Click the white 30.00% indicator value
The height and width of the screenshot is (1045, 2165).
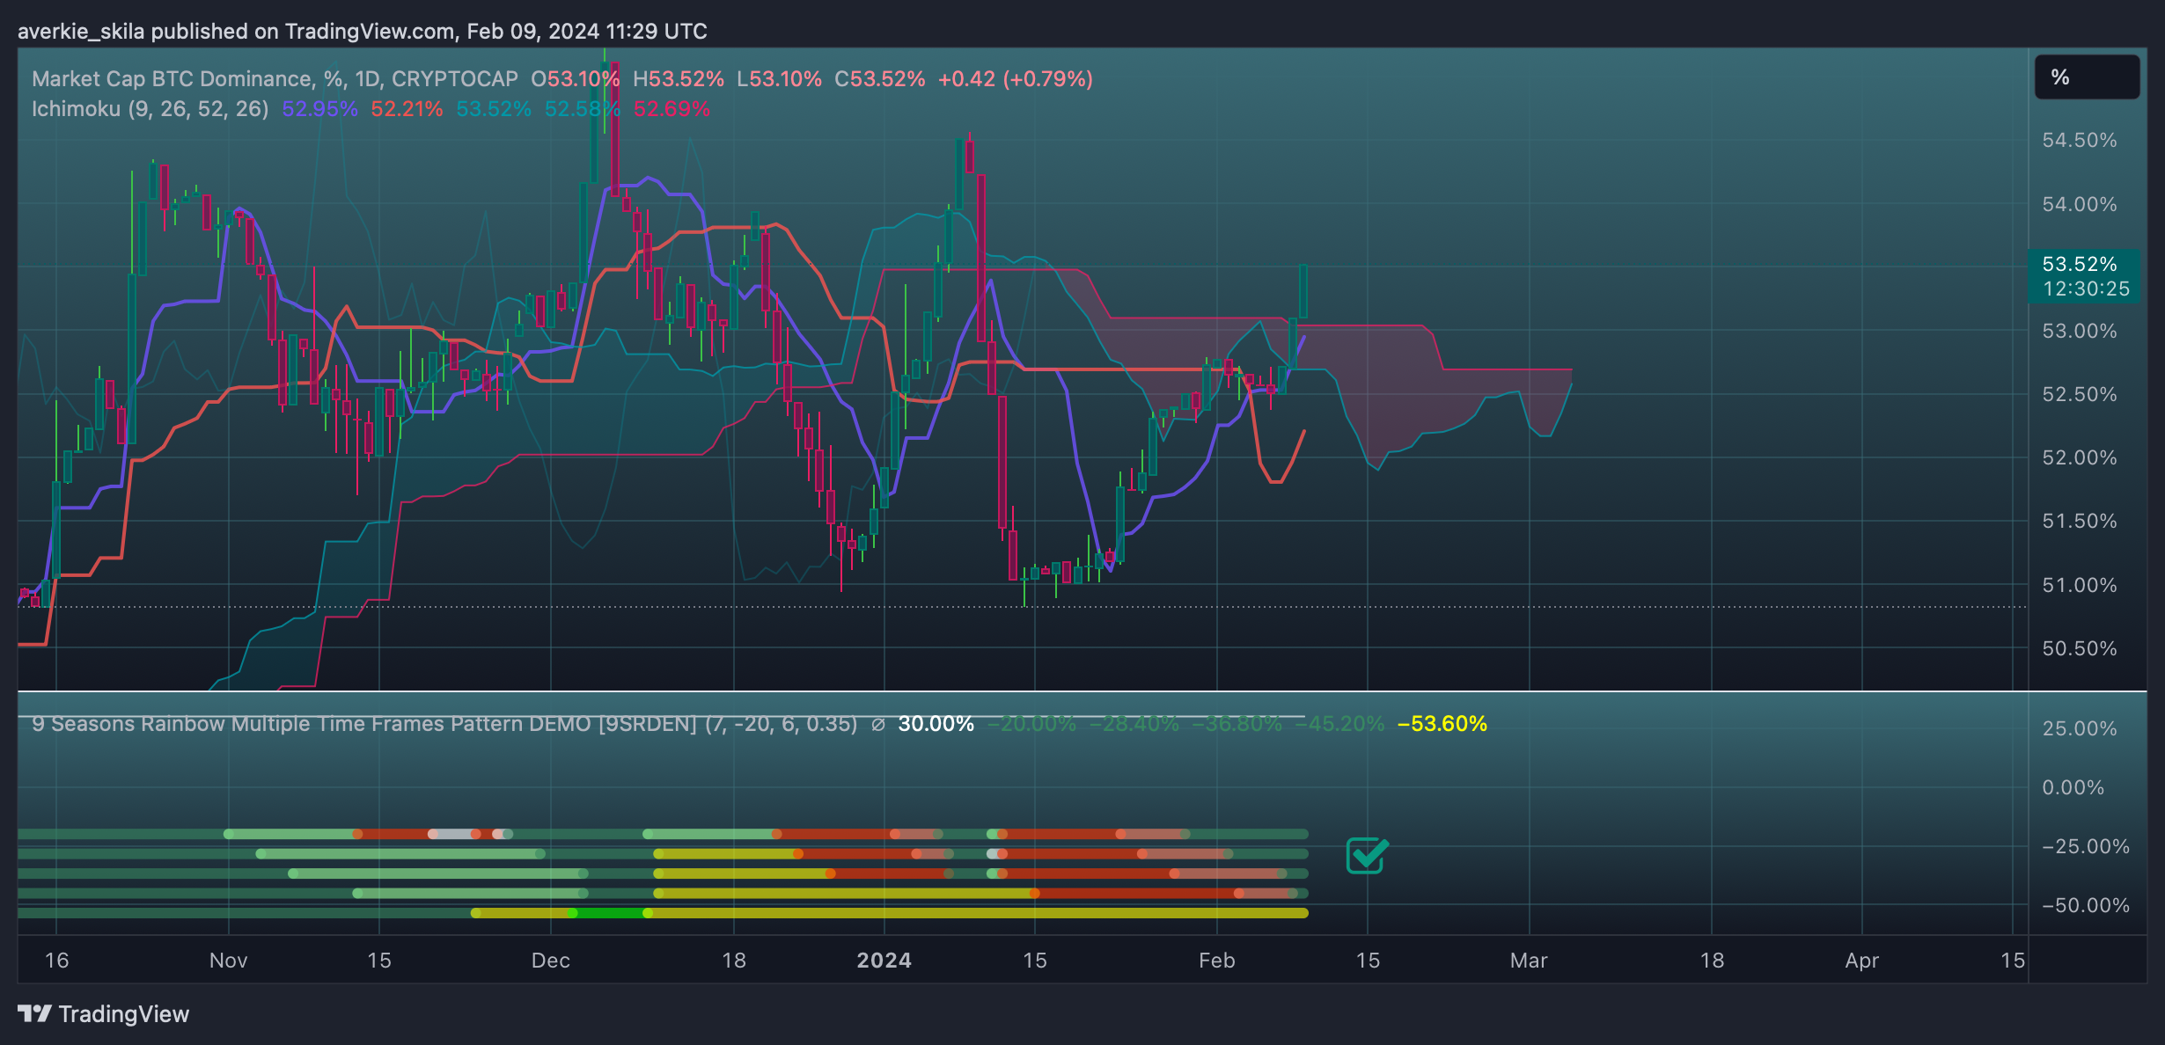936,724
